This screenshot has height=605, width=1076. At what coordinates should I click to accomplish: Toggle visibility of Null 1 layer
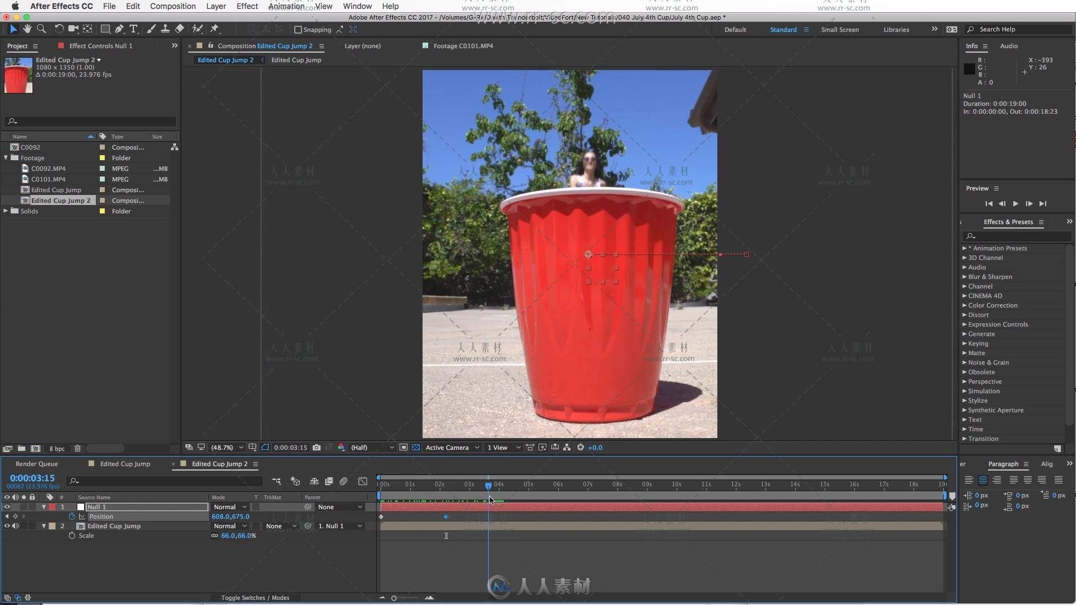pos(7,507)
